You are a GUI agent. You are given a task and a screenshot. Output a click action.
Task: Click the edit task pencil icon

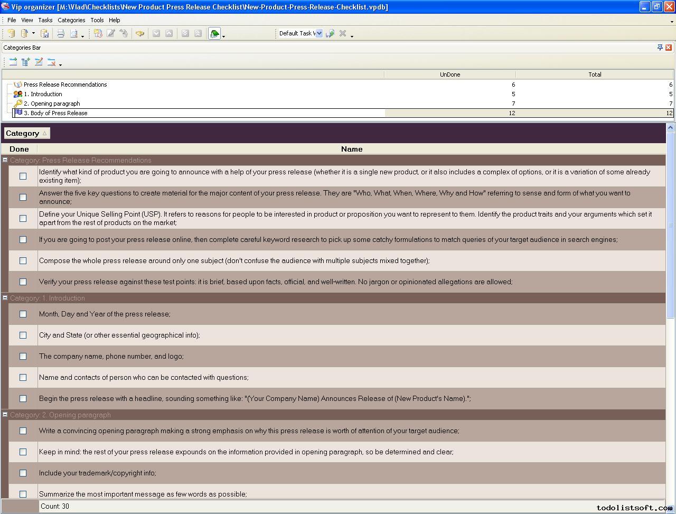111,33
